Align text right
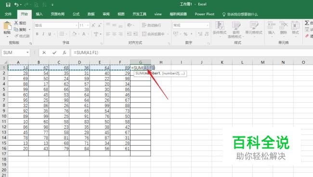The width and height of the screenshot is (313, 177). (x=120, y=34)
